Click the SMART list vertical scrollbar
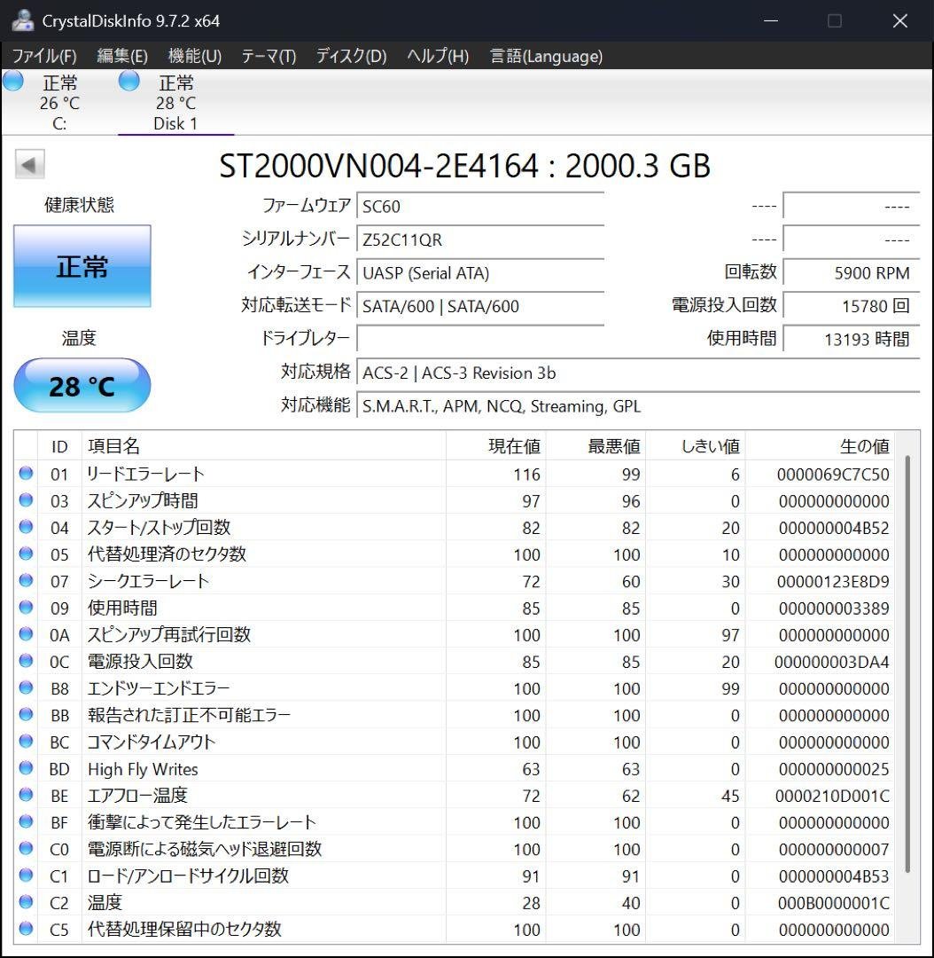 [x=907, y=664]
